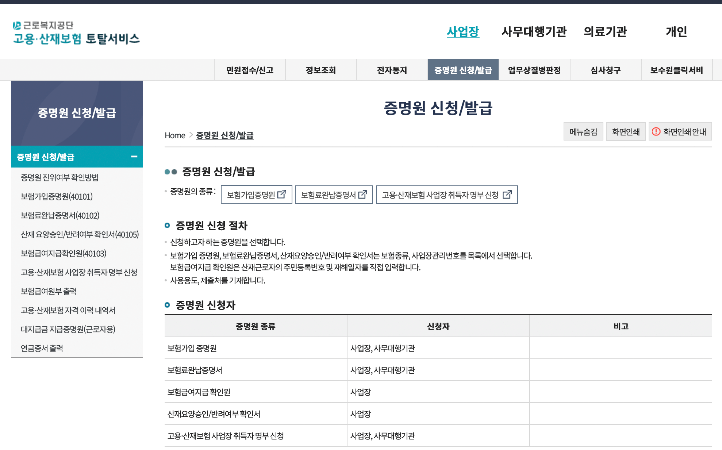Select the 증명원 신청/발급 ribbon tab
This screenshot has height=450, width=722.
point(463,69)
